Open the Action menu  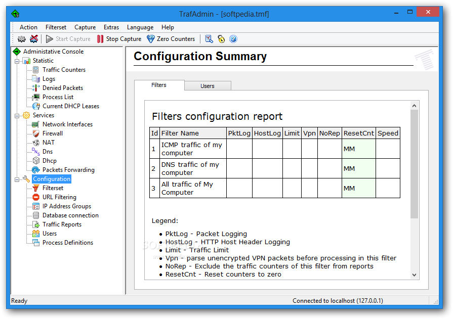[x=28, y=27]
